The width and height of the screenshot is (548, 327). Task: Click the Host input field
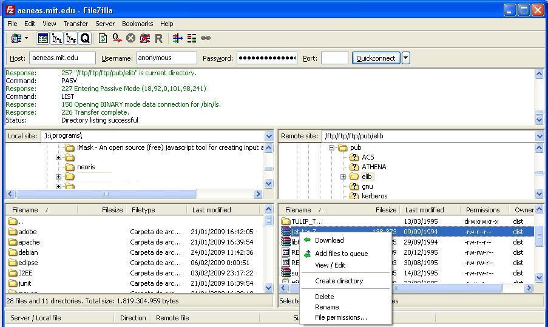click(63, 58)
